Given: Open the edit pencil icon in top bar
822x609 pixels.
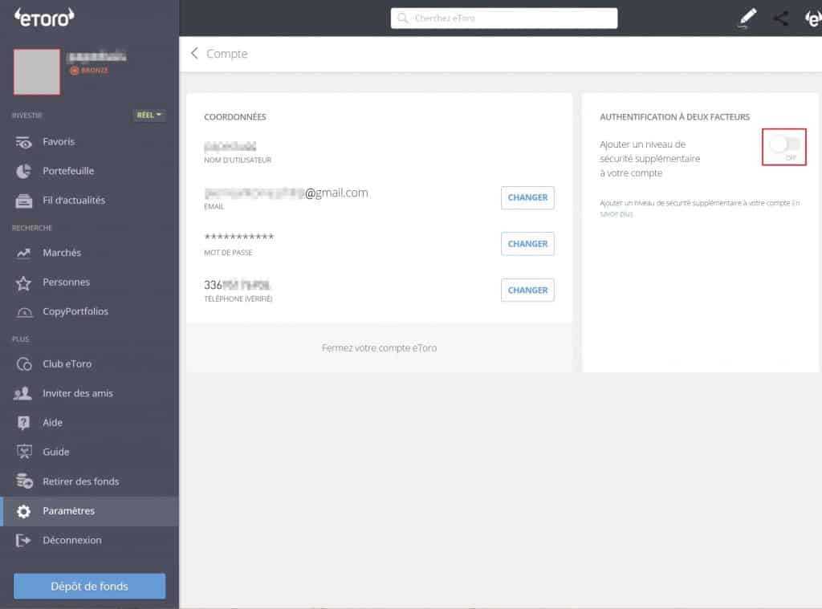Looking at the screenshot, I should tap(747, 18).
